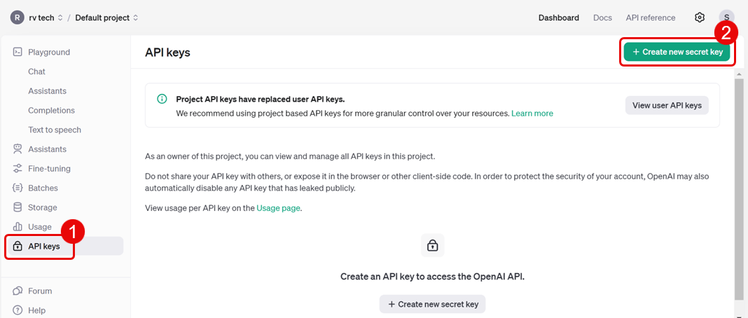Follow the 'Learn more' link
The image size is (748, 318).
point(532,113)
